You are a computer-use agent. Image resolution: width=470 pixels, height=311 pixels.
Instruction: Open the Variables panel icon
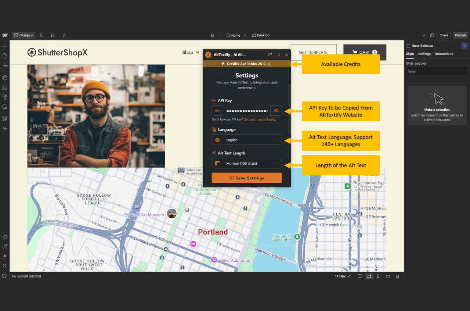(x=5, y=87)
